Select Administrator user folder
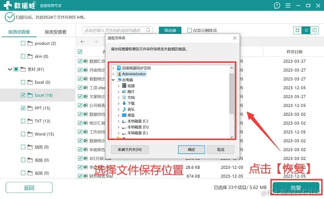Viewport: 324px width, 199px height. click(x=134, y=74)
